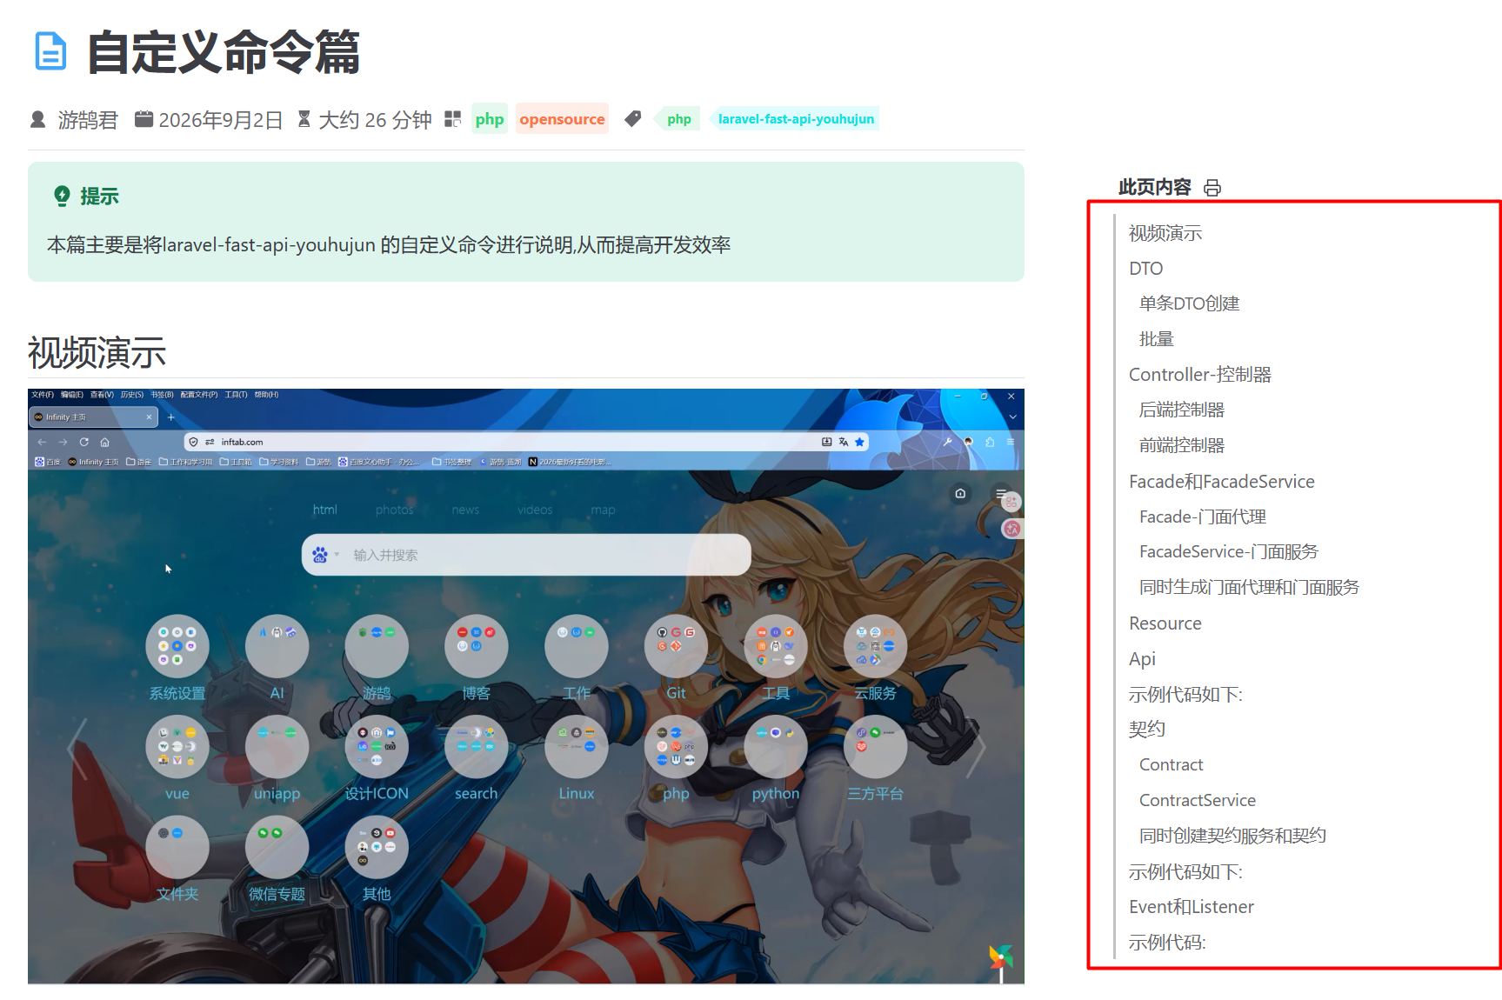The height and width of the screenshot is (1000, 1502).
Task: Jump to Api in the outline
Action: click(x=1142, y=659)
